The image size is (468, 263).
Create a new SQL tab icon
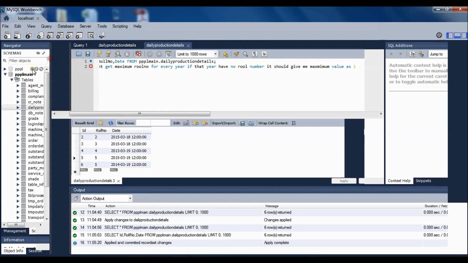[x=7, y=35]
